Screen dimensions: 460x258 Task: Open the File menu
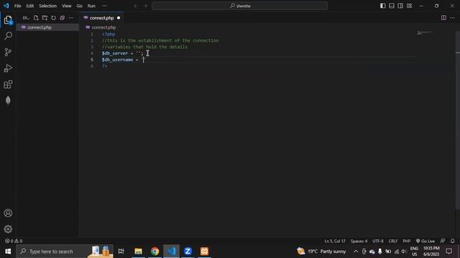click(x=17, y=6)
